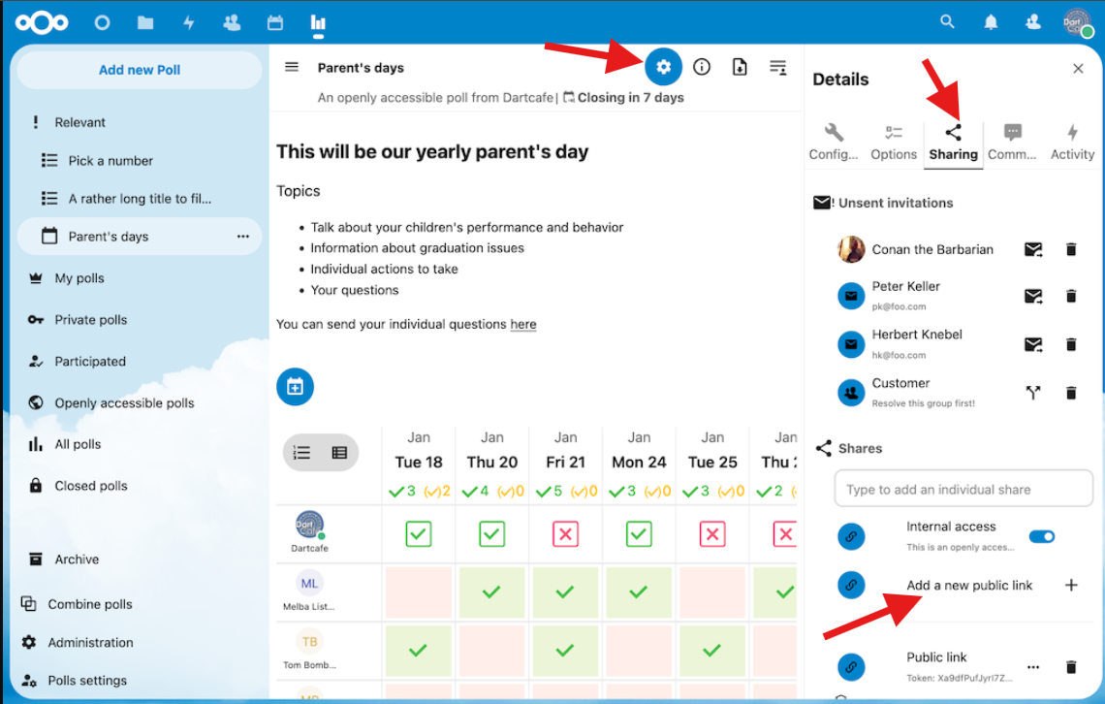Click the export poll download icon

740,67
